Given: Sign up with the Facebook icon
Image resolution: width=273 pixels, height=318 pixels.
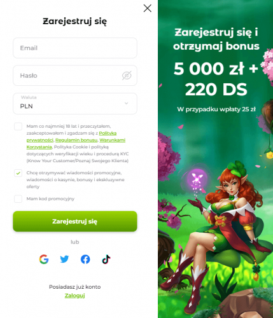Looking at the screenshot, I should pyautogui.click(x=85, y=259).
